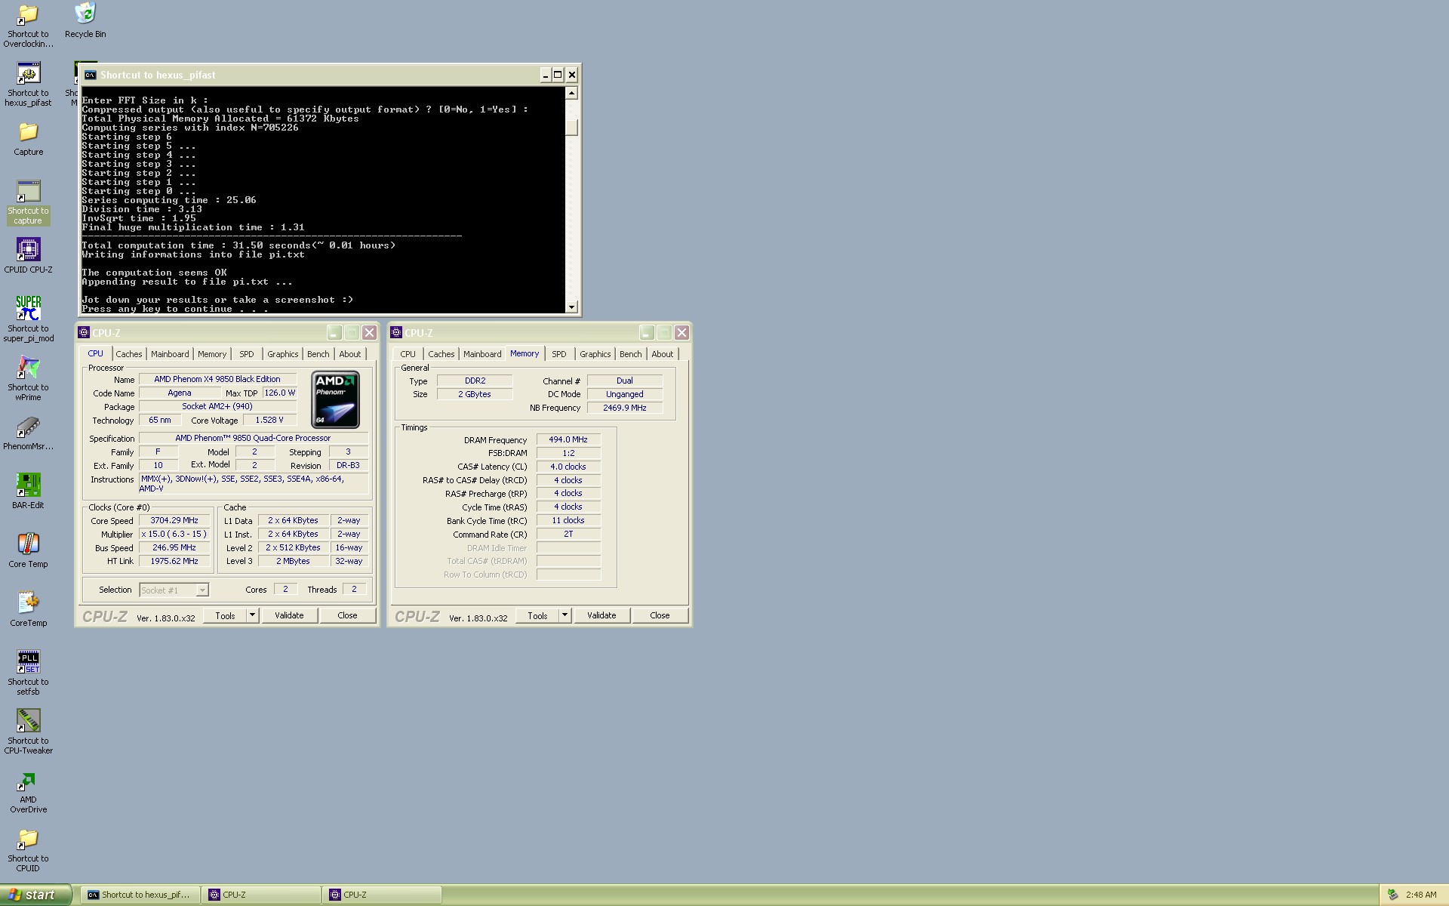Viewport: 1449px width, 906px height.
Task: Open Bench tab in right CPU-Z
Action: (x=631, y=354)
